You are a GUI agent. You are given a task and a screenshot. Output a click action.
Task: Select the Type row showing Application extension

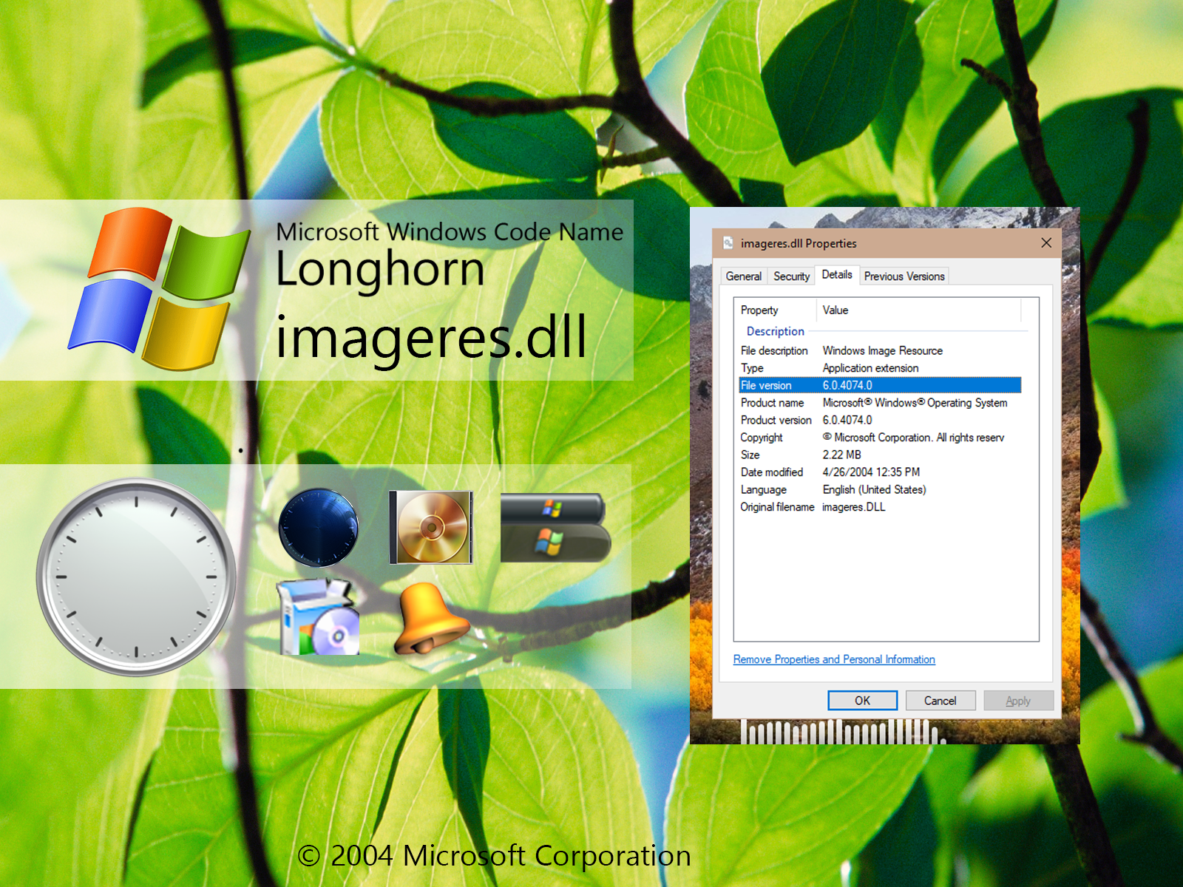click(x=880, y=368)
